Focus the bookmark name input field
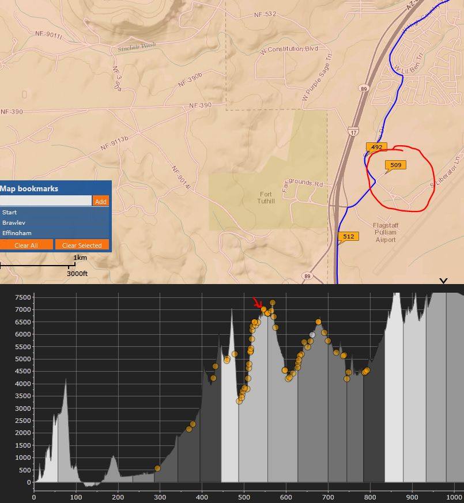464x503 pixels. [x=46, y=201]
